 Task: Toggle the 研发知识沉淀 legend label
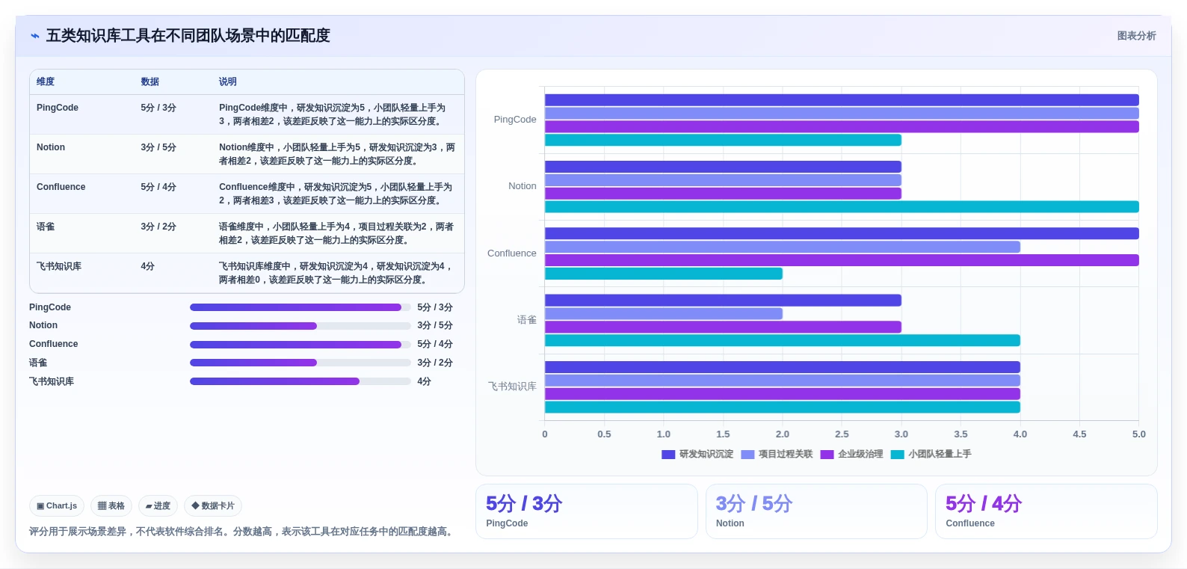pos(706,454)
